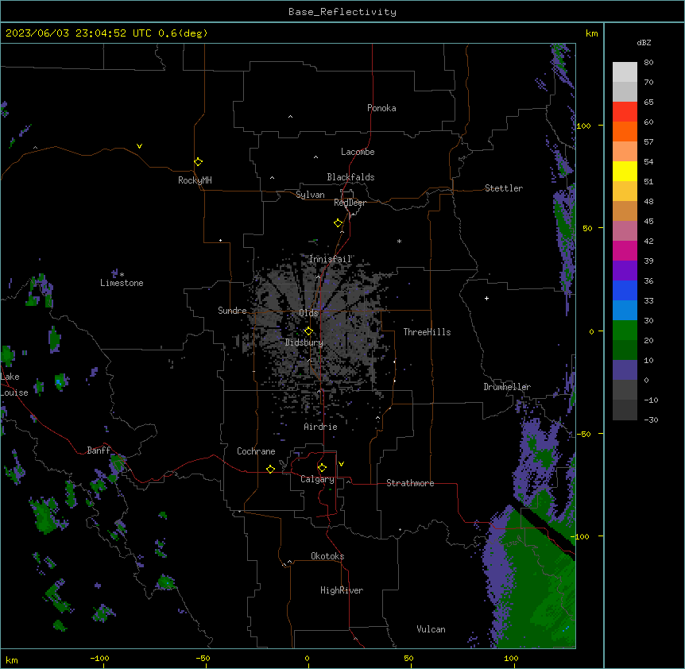This screenshot has height=669, width=685.
Task: Click the Calgary city label
Action: pos(317,479)
